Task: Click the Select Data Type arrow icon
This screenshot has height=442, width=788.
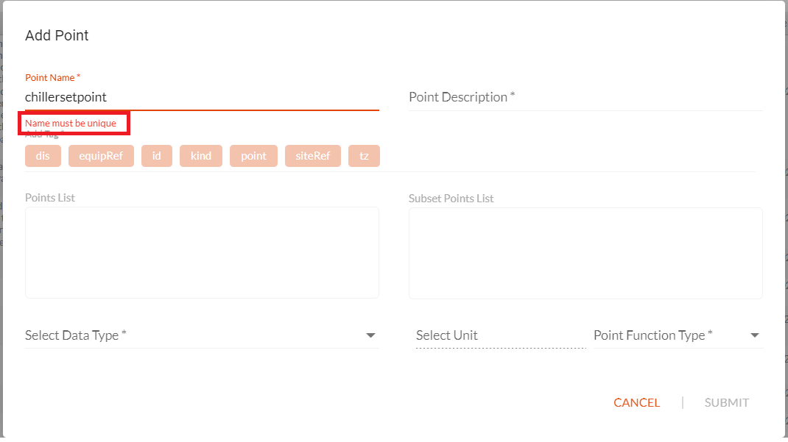Action: coord(370,335)
